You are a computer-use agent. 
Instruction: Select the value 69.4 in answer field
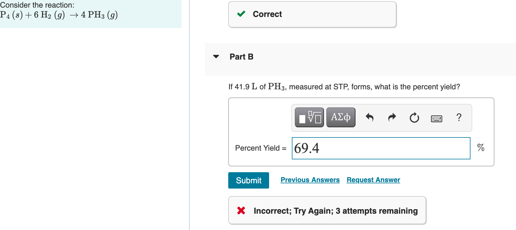(x=306, y=148)
